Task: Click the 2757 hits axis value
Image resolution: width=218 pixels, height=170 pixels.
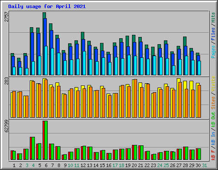Action: [x=6, y=17]
